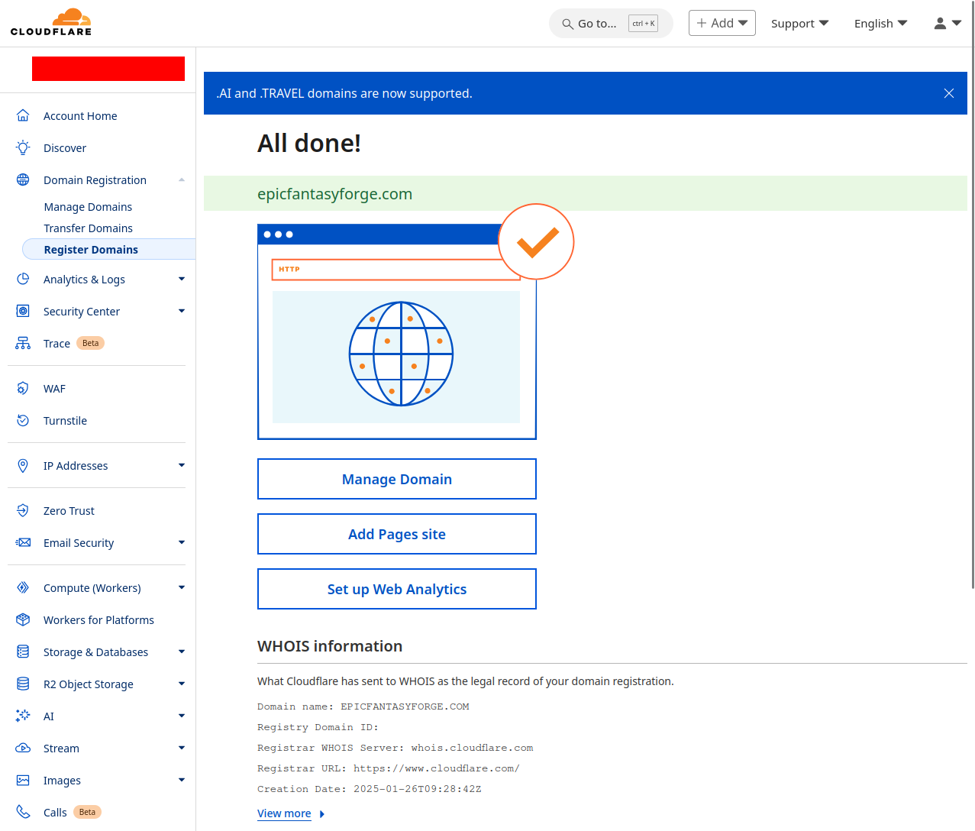Open Workers for Platforms page

coord(98,620)
